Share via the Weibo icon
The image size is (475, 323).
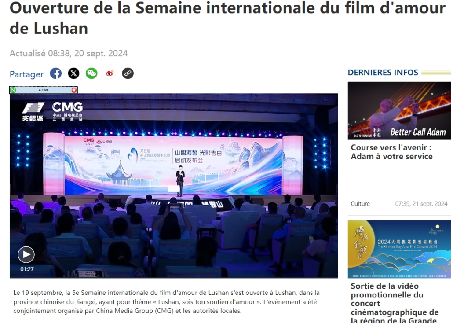(x=110, y=73)
